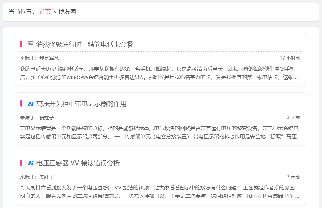Go to 首页 via breadcrumb link

point(45,12)
